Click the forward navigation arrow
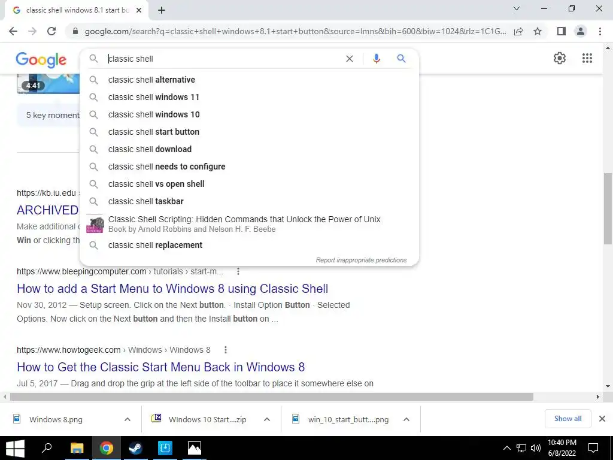The width and height of the screenshot is (613, 460). pos(32,31)
